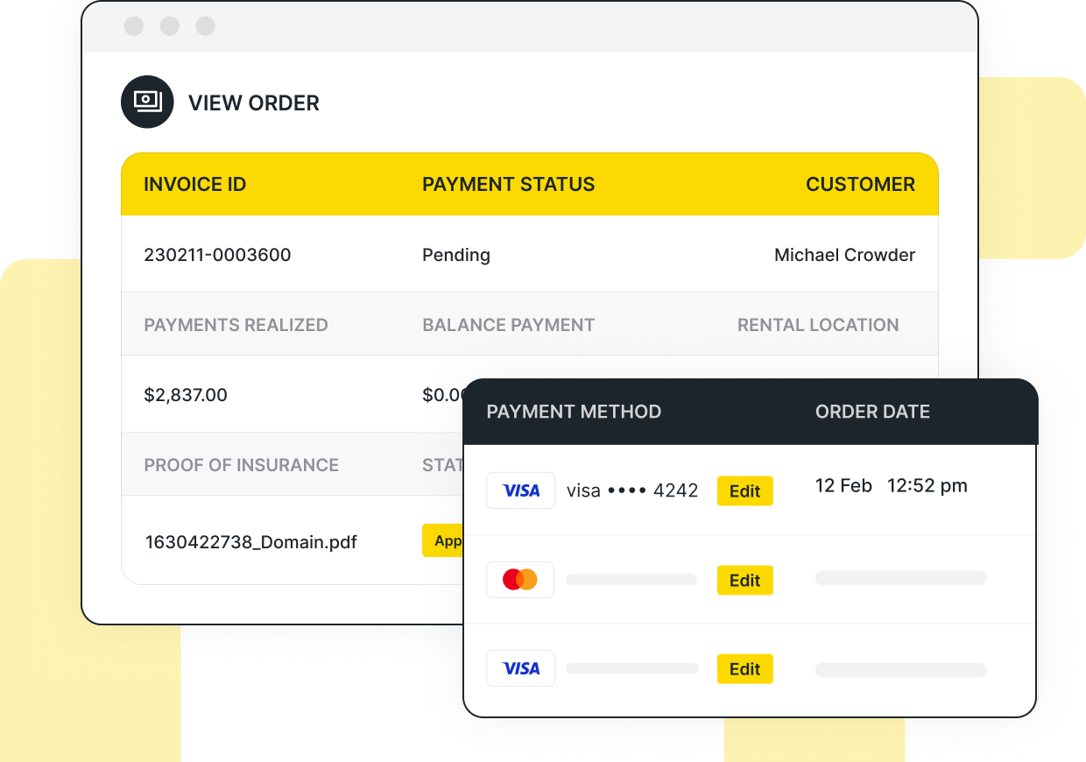
Task: Click the green traffic light dot
Action: pyautogui.click(x=205, y=26)
